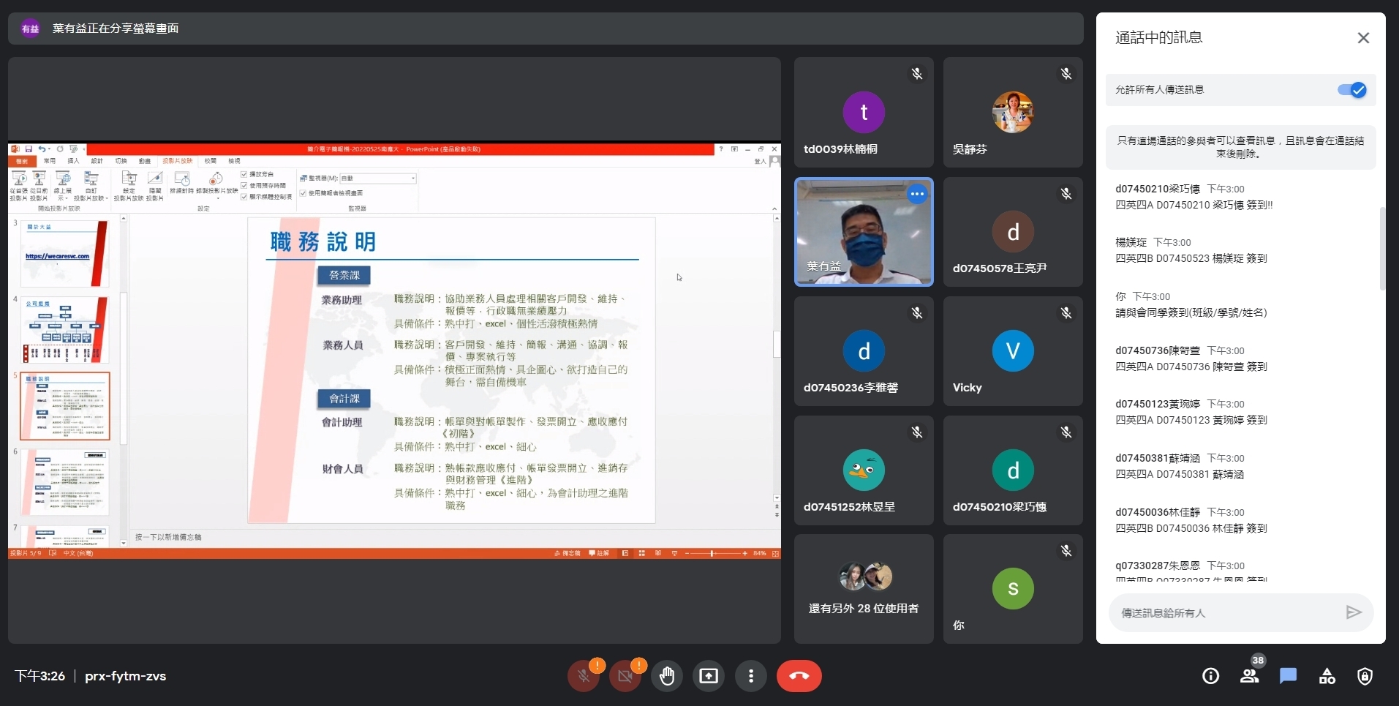This screenshot has width=1399, height=706.
Task: Turn on the camera button
Action: (625, 676)
